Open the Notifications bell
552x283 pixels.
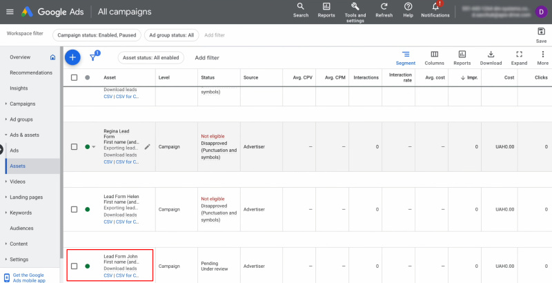(x=435, y=7)
